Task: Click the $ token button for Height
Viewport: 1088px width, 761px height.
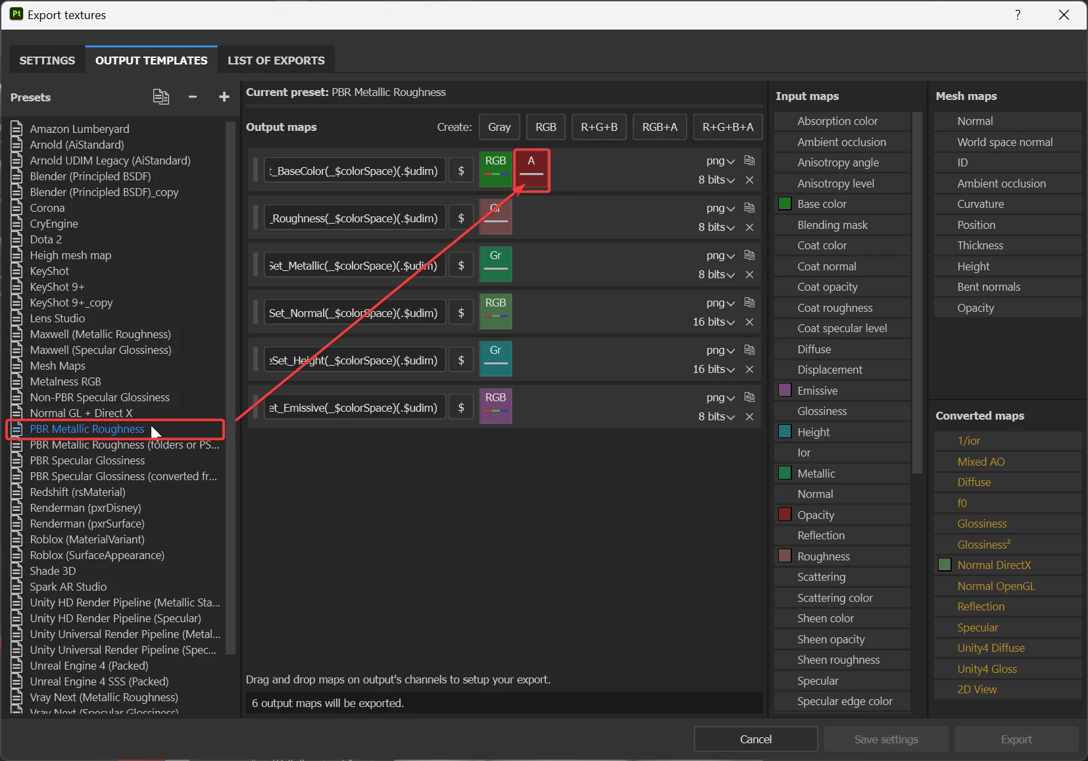Action: coord(461,360)
